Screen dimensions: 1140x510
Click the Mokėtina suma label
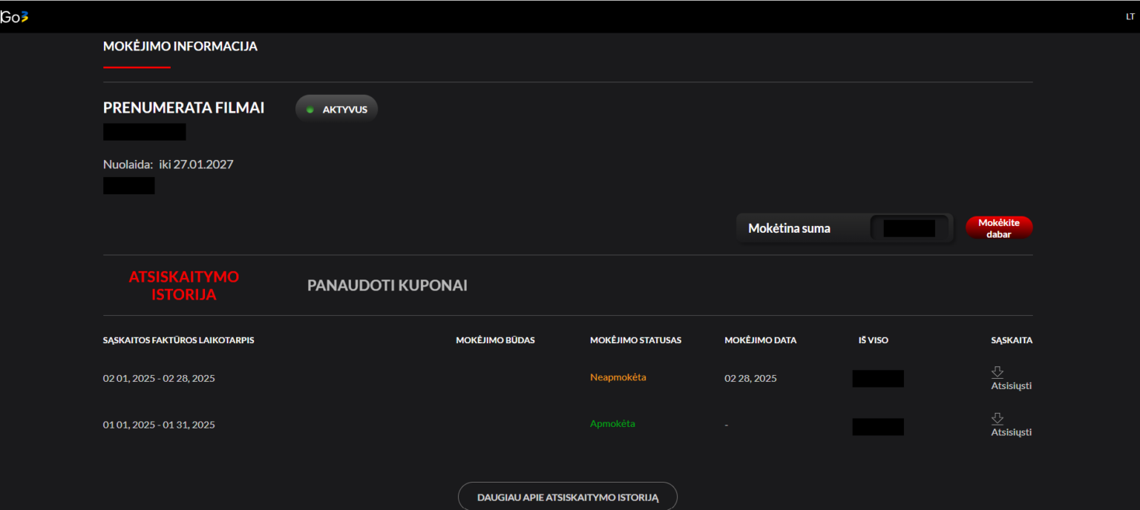(x=789, y=228)
